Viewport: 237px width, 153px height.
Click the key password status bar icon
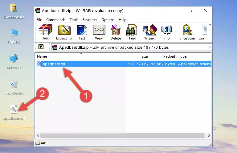coord(44,143)
